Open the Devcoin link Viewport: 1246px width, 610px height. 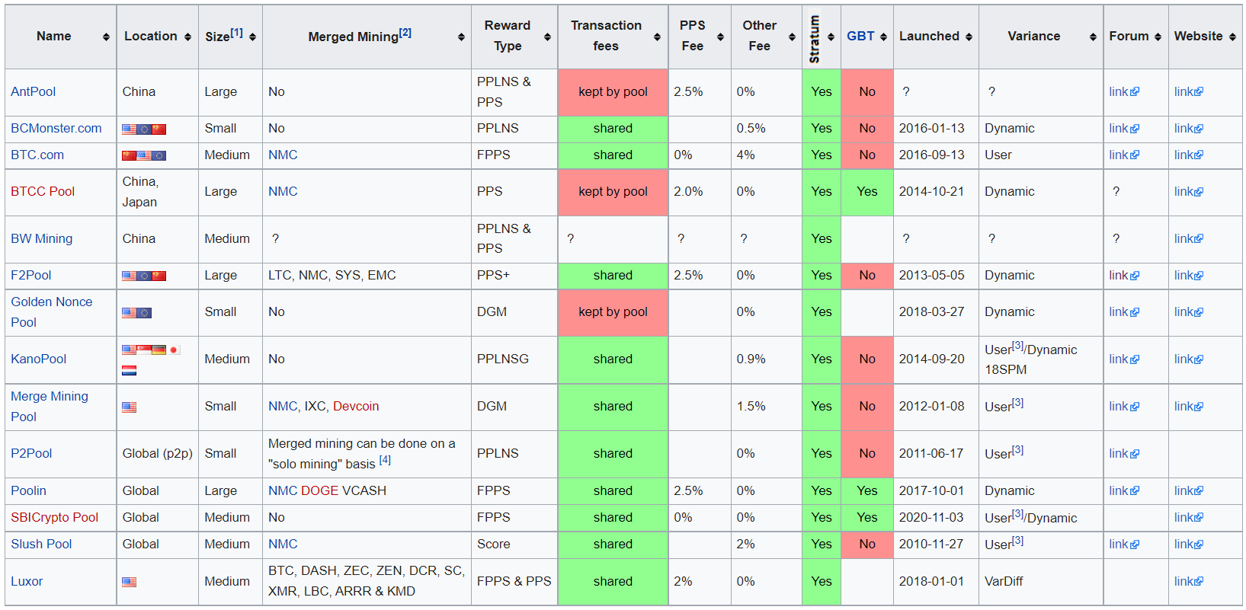click(356, 406)
